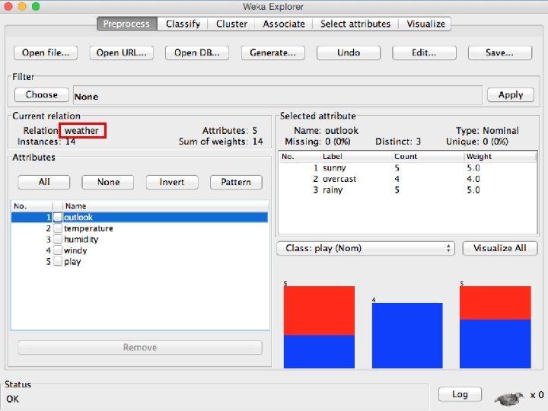Apply the selected filter
Viewport: 548px width, 411px height.
tap(511, 94)
